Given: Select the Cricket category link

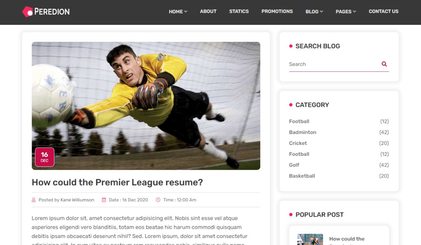Looking at the screenshot, I should [298, 143].
